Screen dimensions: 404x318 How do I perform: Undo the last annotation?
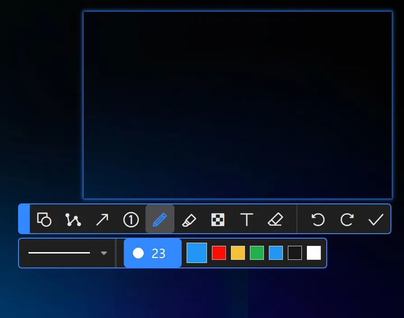click(318, 220)
